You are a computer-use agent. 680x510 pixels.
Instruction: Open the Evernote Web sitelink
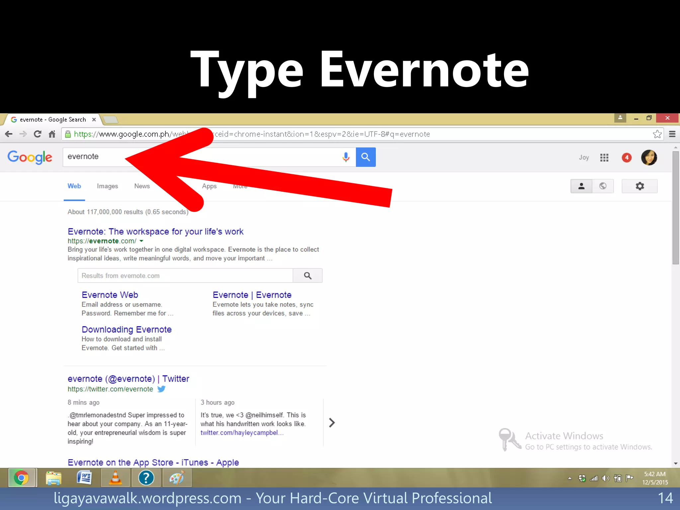[x=110, y=295]
